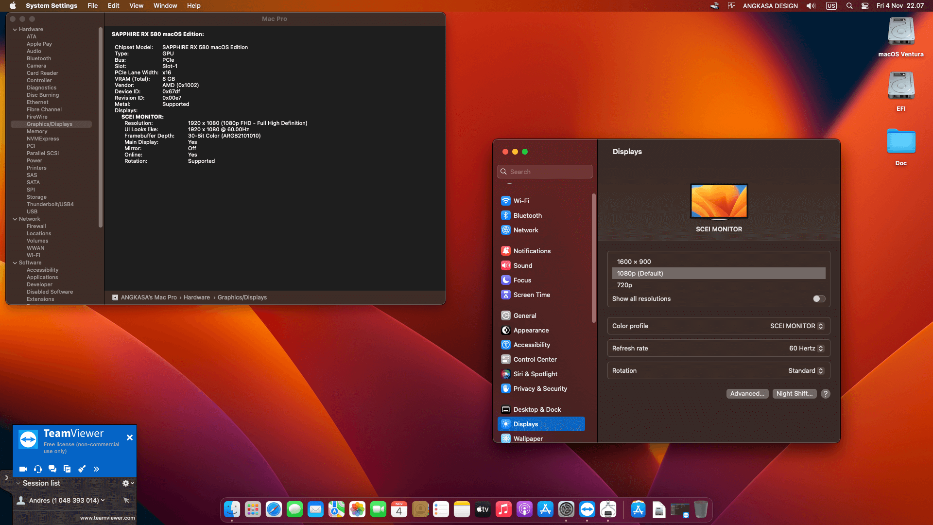Open TeamViewer session settings gear dropdown
Viewport: 933px width, 525px height.
click(x=128, y=483)
